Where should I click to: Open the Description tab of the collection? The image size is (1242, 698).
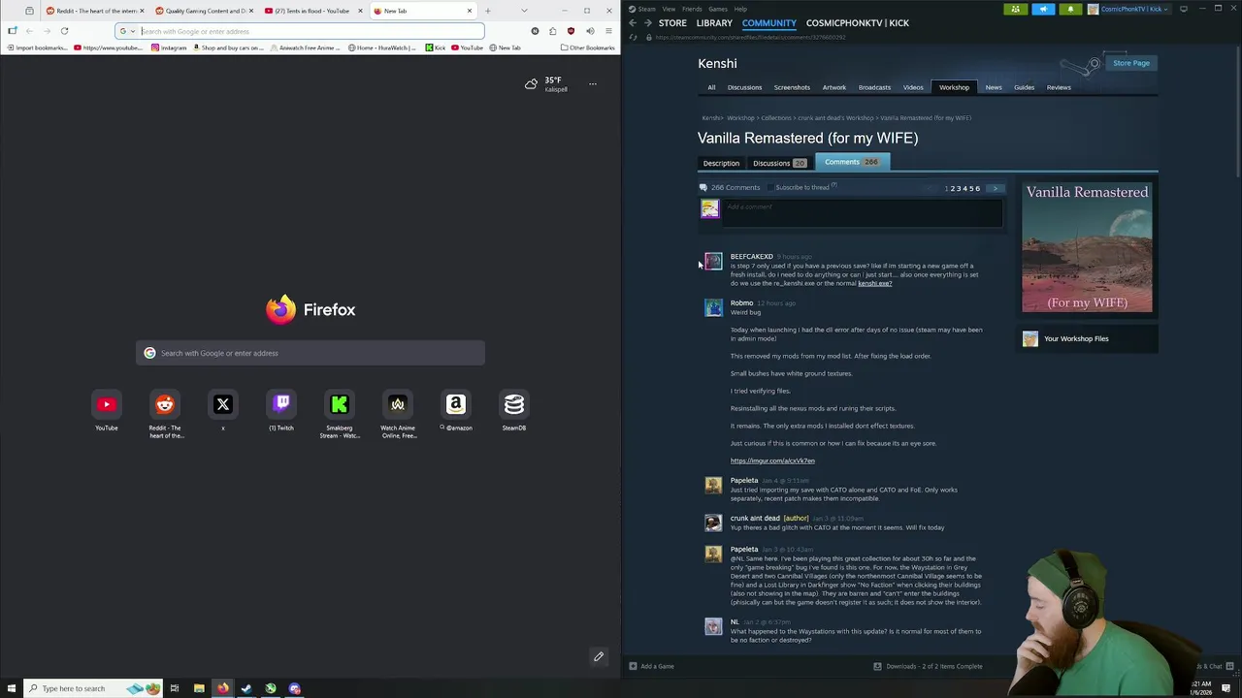pyautogui.click(x=721, y=163)
